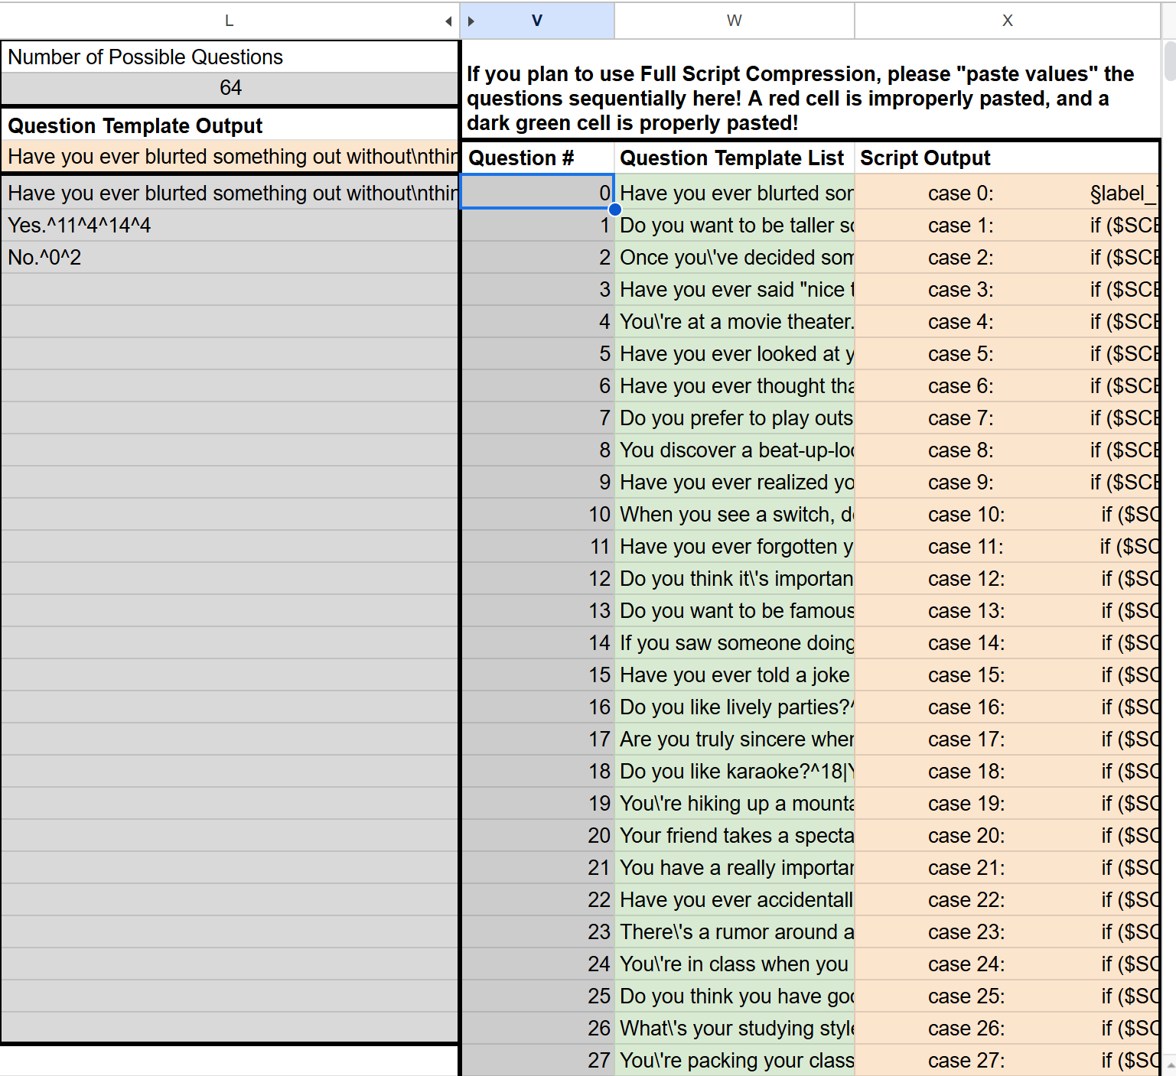Click the 'No.^0^2' cell
Image resolution: width=1176 pixels, height=1076 pixels.
230,258
